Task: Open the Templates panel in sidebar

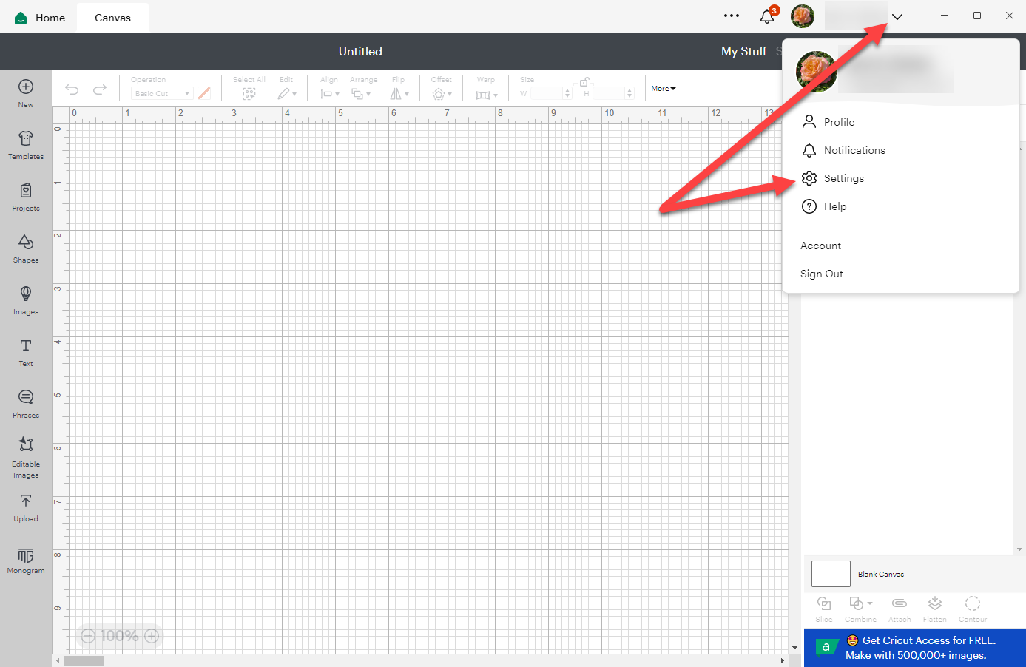Action: [26, 145]
